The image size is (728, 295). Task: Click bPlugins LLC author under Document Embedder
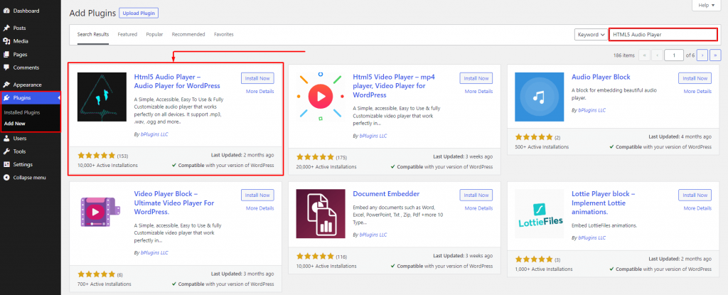(x=373, y=235)
